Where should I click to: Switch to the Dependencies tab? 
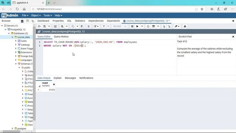pyautogui.click(x=96, y=21)
